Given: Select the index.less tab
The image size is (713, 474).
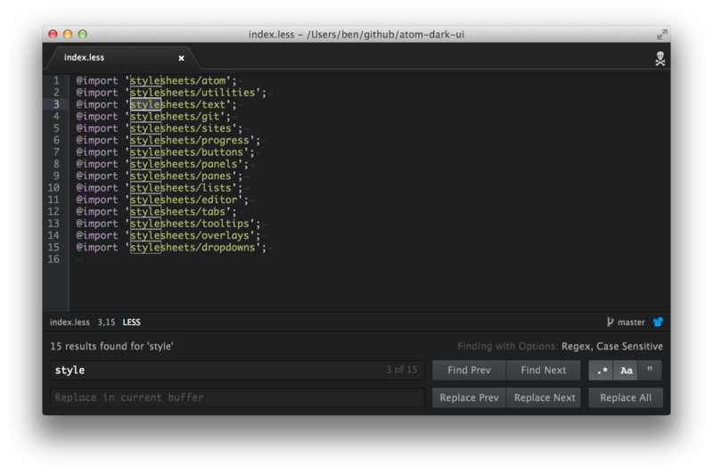Looking at the screenshot, I should (85, 58).
